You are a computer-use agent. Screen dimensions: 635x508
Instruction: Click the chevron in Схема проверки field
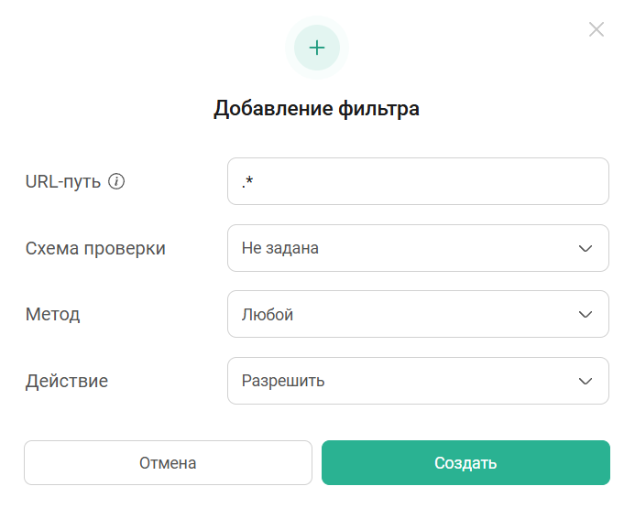586,248
